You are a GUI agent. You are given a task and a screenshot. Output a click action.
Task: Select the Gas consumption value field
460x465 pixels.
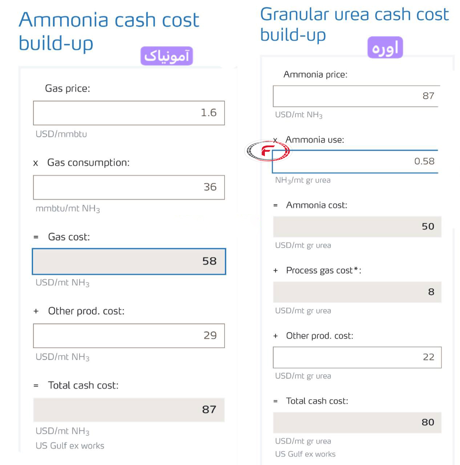click(129, 187)
